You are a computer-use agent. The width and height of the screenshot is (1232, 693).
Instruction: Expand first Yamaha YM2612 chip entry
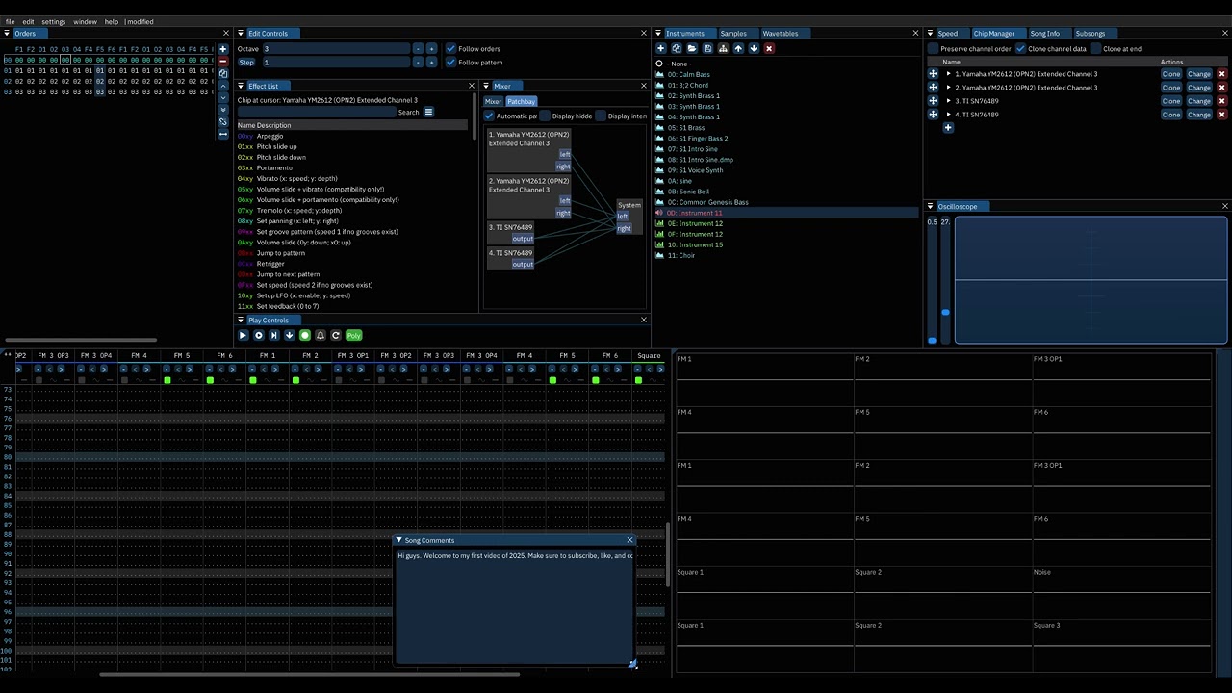click(x=948, y=74)
